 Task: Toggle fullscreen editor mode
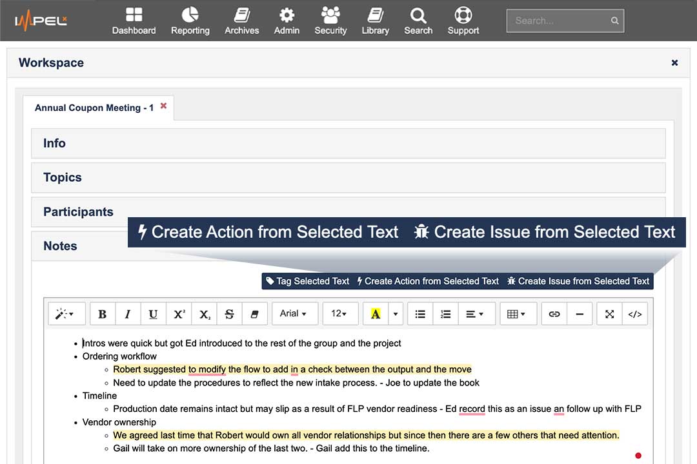(x=609, y=314)
